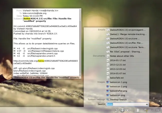Click the email icon beside src/file: File result
The width and height of the screenshot is (162, 113).
[x=108, y=43]
